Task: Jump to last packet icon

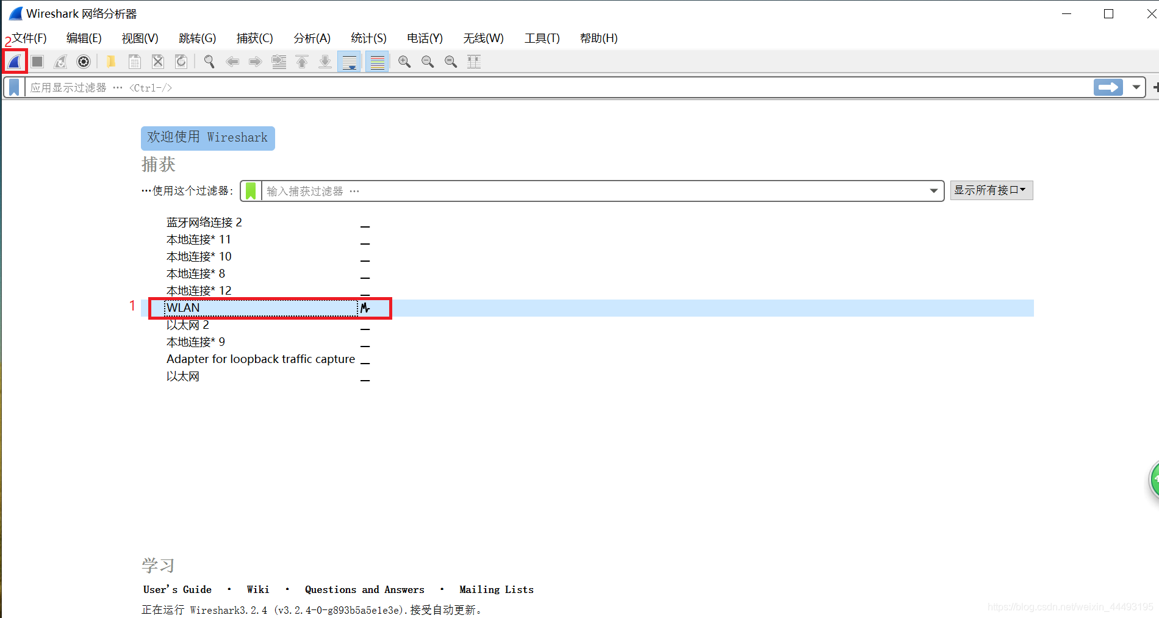Action: pos(325,62)
